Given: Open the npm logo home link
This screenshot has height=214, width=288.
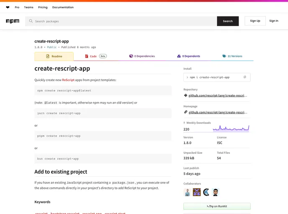Looking at the screenshot, I should [13, 21].
